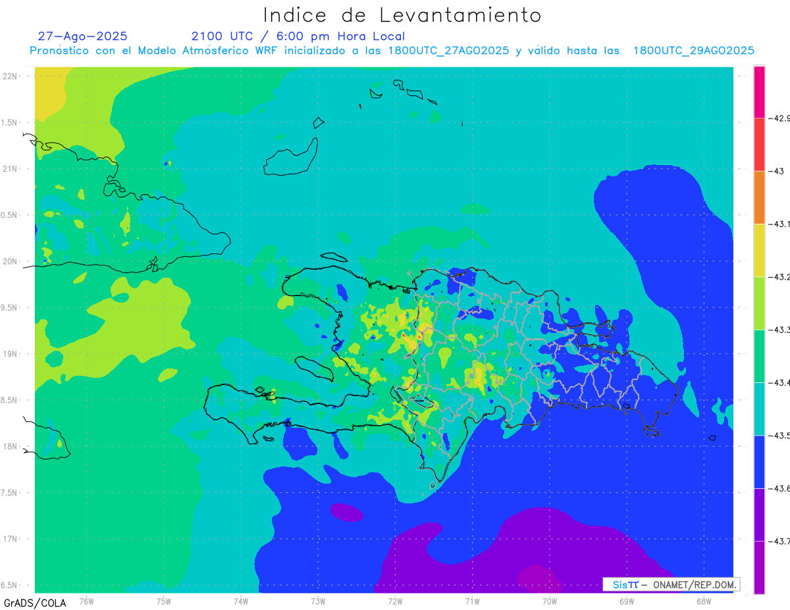Click the '-43.6' legend value
Screen dimensions: 790x610
coord(779,488)
